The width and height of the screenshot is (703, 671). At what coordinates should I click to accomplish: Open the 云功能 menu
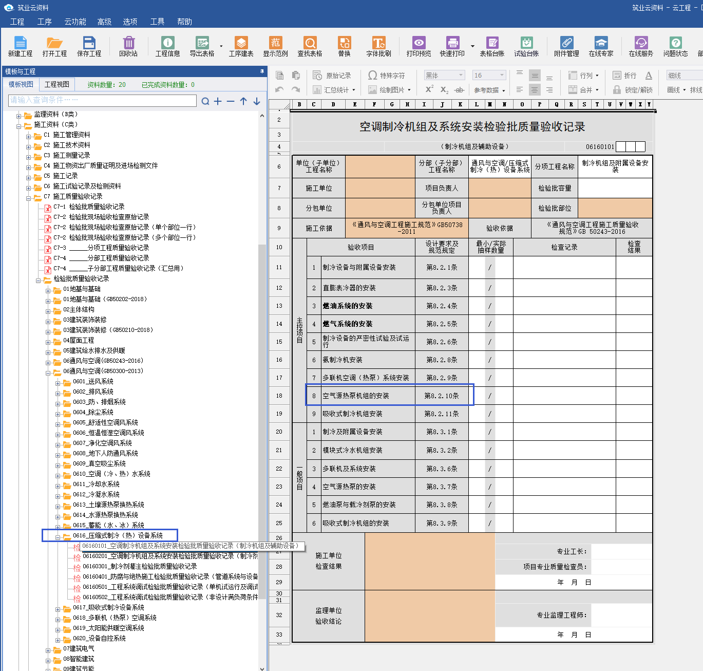pos(75,22)
